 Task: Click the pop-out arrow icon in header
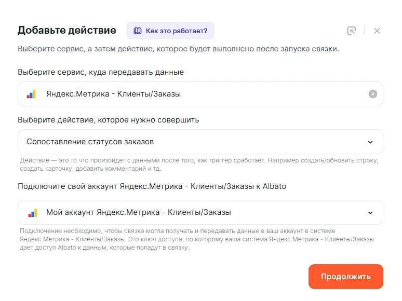click(x=351, y=31)
